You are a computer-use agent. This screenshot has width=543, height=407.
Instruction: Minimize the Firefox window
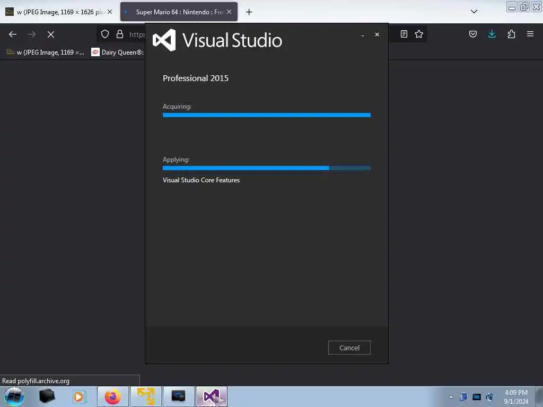512,6
